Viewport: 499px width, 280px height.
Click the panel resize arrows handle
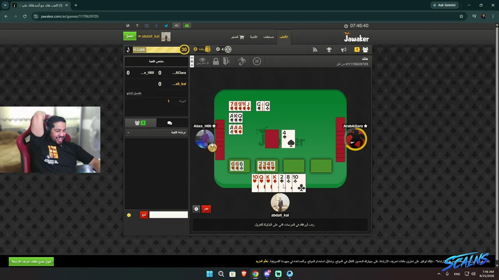[192, 61]
